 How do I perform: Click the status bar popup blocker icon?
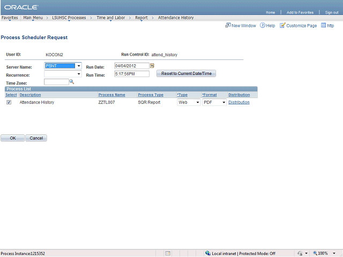pyautogui.click(x=168, y=253)
